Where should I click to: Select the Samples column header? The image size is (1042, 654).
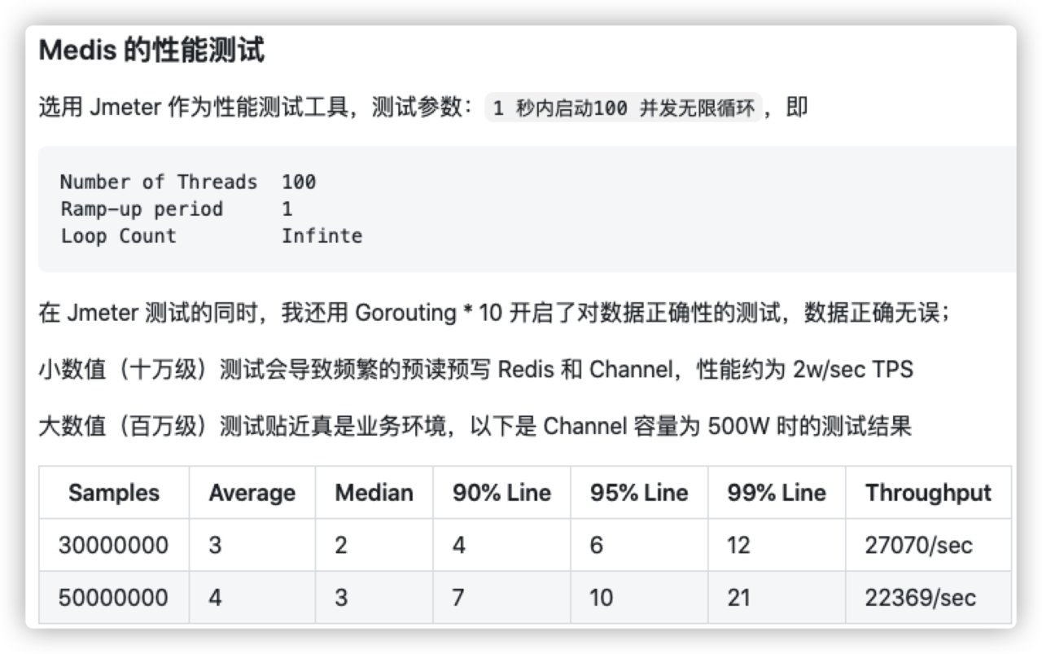(x=114, y=493)
